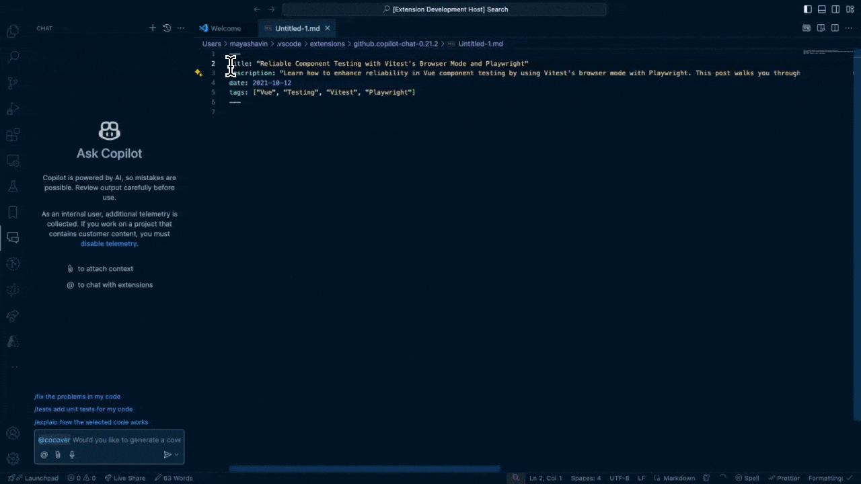Click the Extension Development Host search bar
Viewport: 861px width, 484px height.
[445, 9]
